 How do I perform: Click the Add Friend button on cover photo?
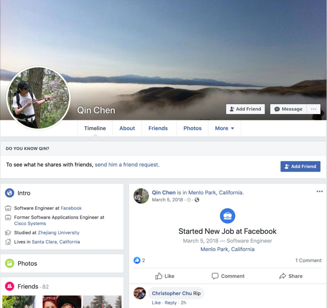click(245, 109)
